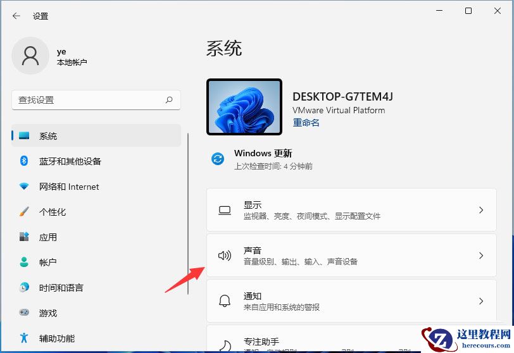Open the 系统 category in sidebar
Viewport: 514px width, 353px height.
click(x=96, y=135)
